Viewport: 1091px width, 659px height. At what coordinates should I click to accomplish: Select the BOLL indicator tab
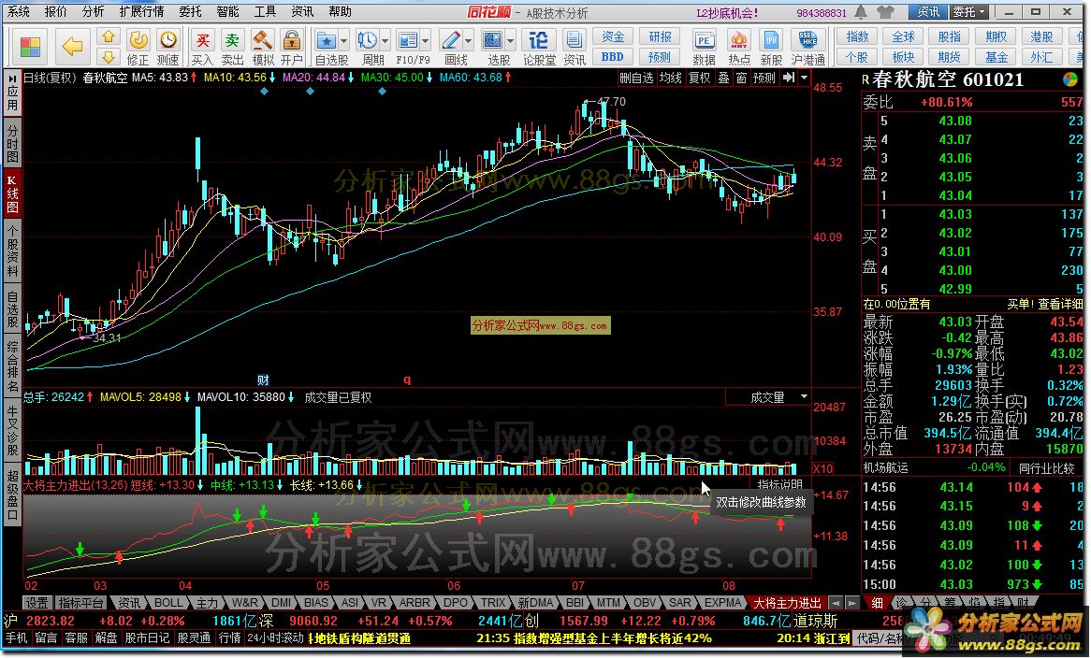[x=167, y=603]
